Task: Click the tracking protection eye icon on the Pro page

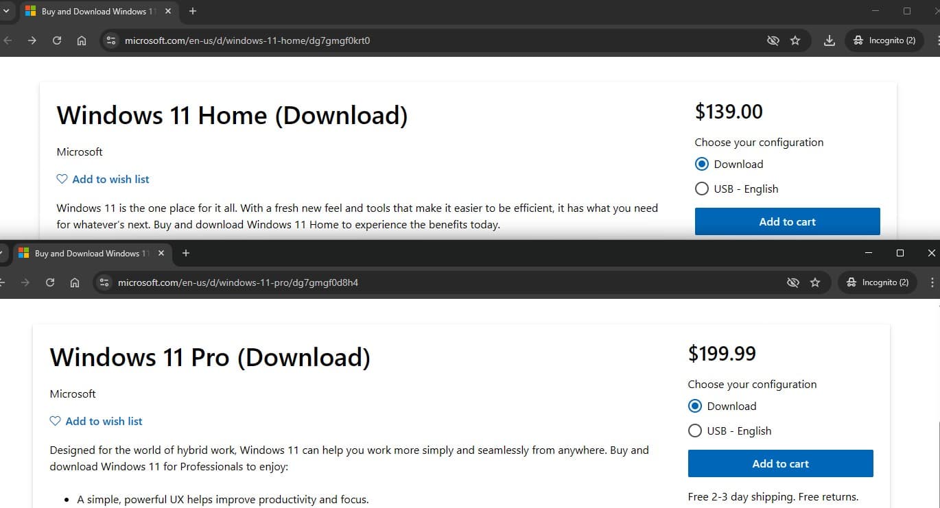Action: [792, 282]
